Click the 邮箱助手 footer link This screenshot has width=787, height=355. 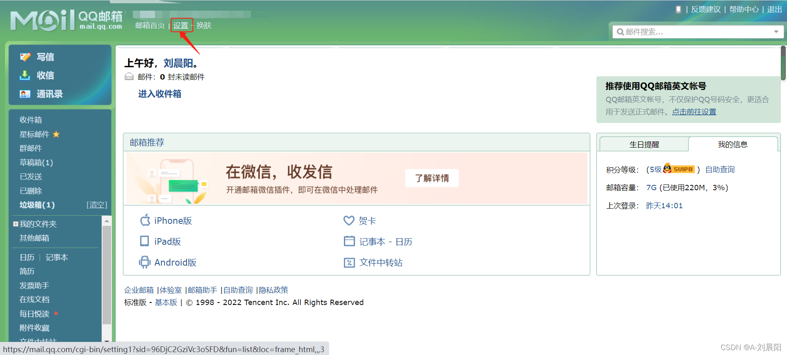(202, 290)
